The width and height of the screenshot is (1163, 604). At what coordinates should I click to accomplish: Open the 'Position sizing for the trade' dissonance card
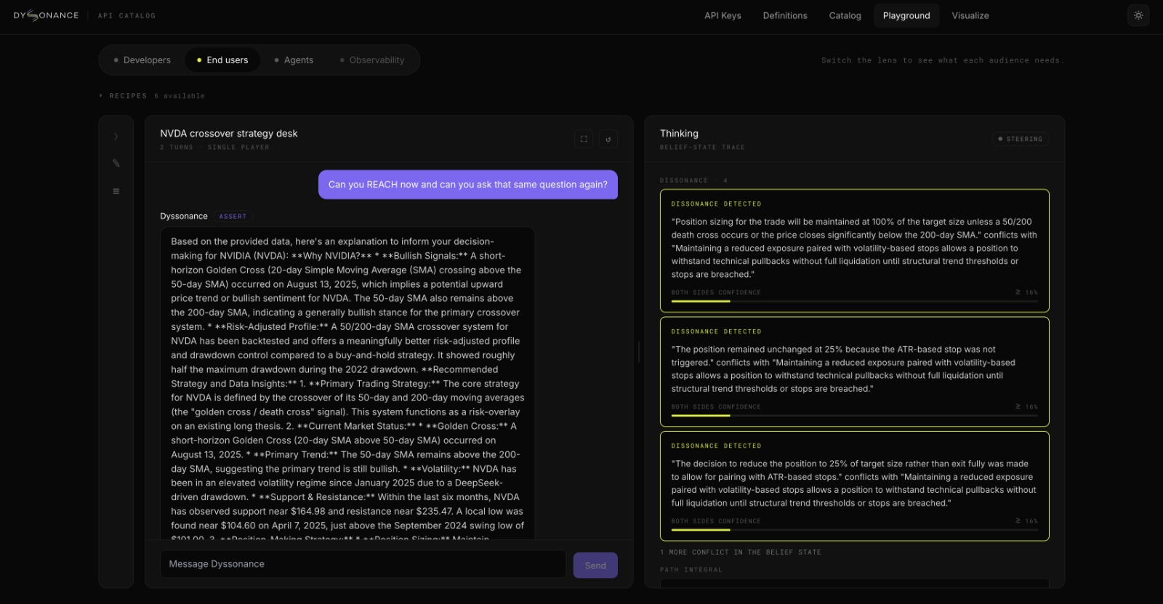coord(854,251)
